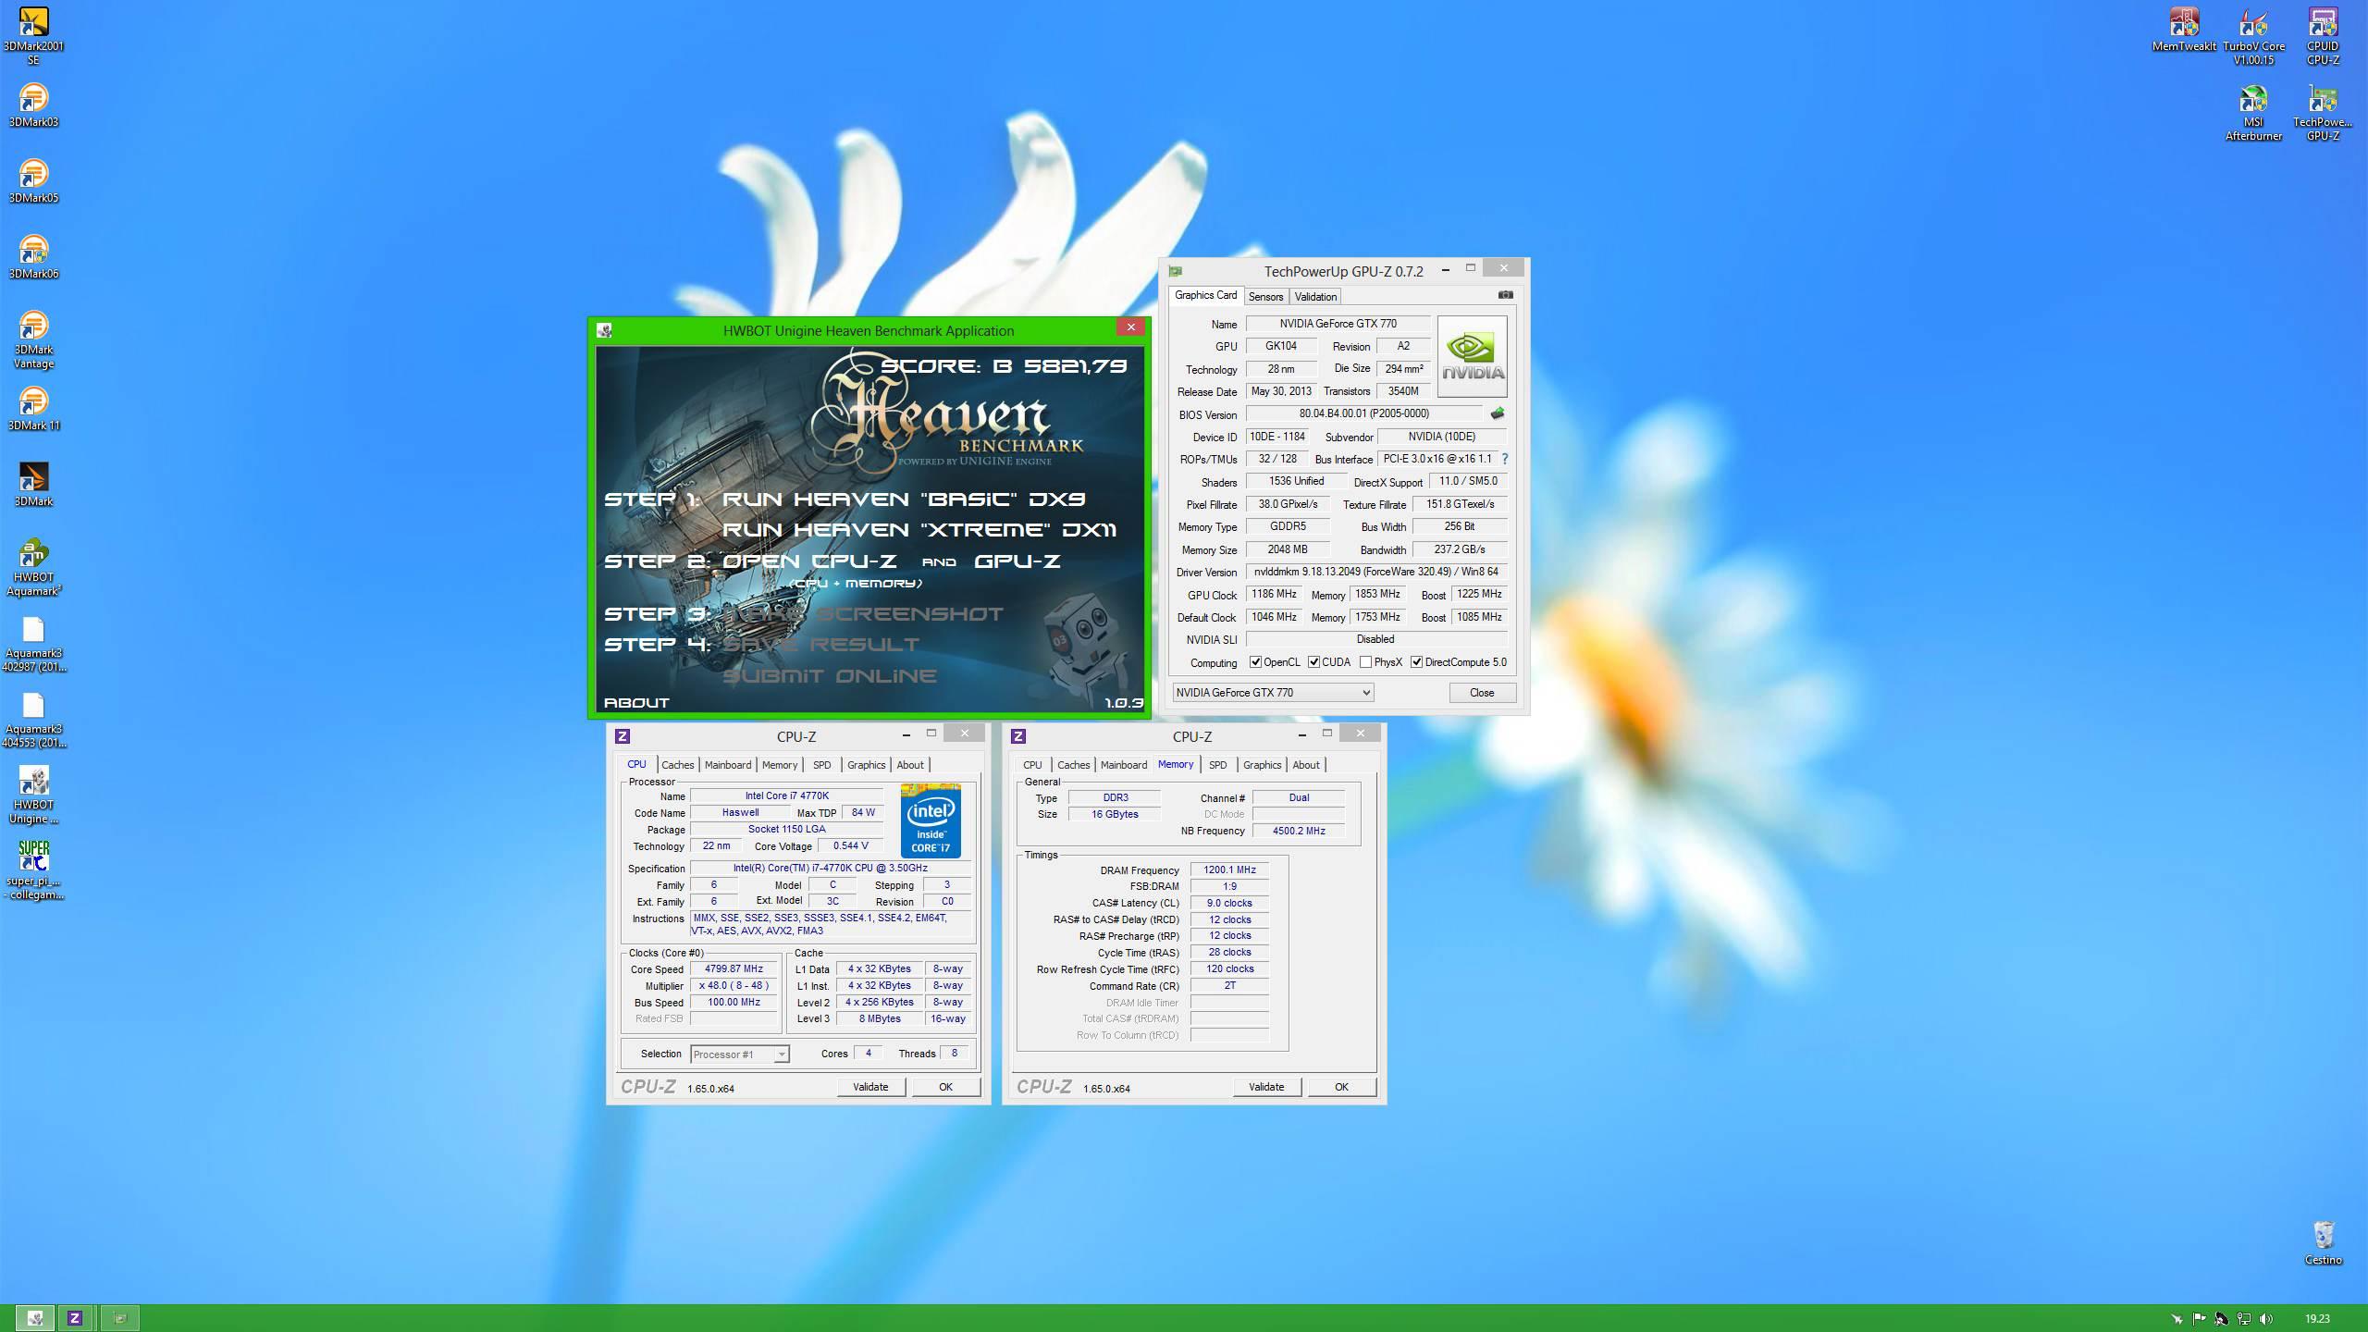Open the Cestino recycle bin
Image resolution: width=2368 pixels, height=1332 pixels.
2323,1242
